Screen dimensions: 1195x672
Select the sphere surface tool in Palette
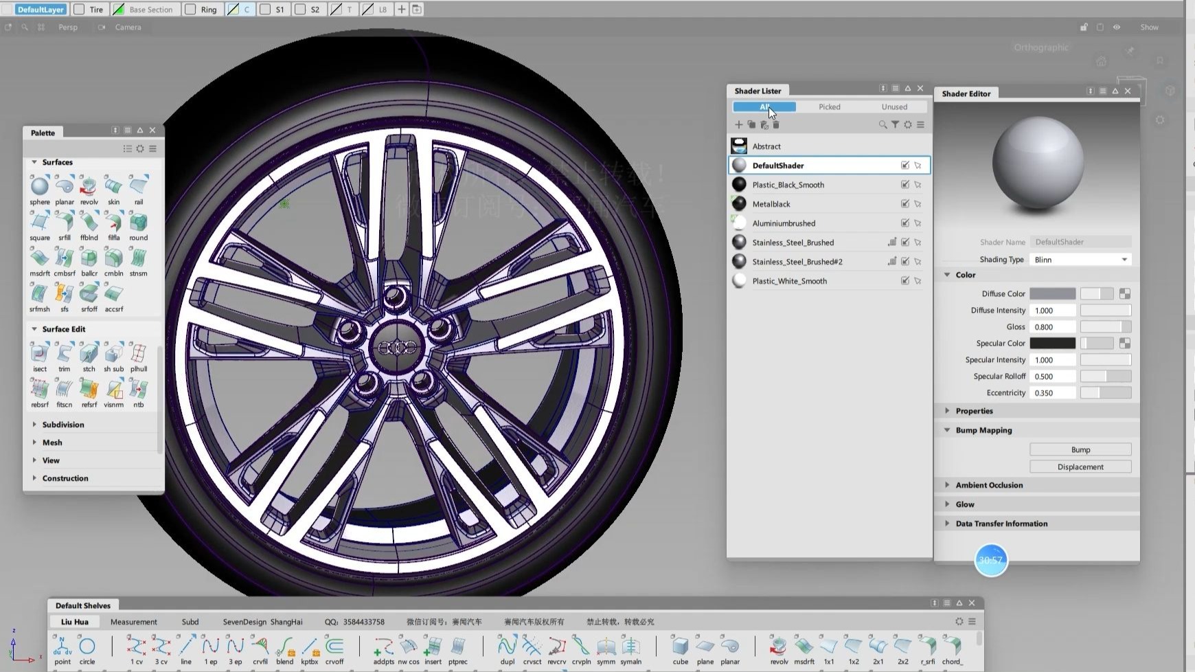click(40, 187)
